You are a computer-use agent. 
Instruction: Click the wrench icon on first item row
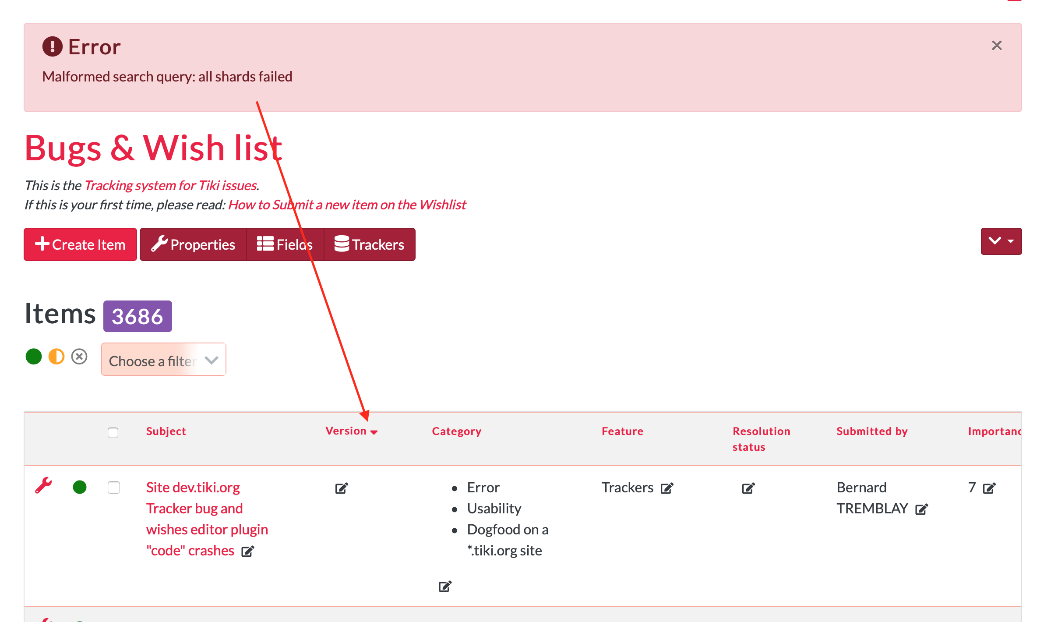43,486
